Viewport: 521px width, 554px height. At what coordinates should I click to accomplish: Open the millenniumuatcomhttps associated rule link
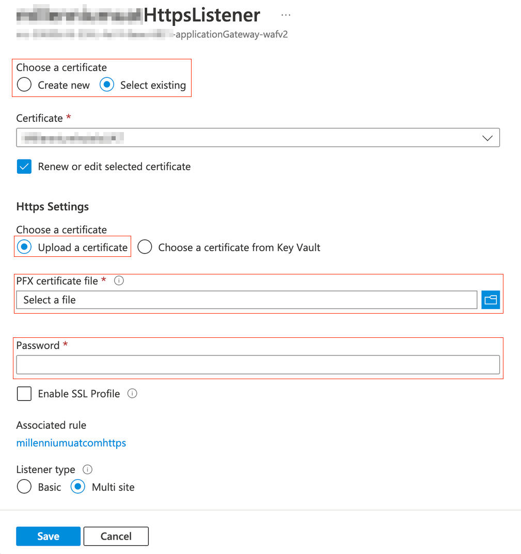click(x=71, y=443)
